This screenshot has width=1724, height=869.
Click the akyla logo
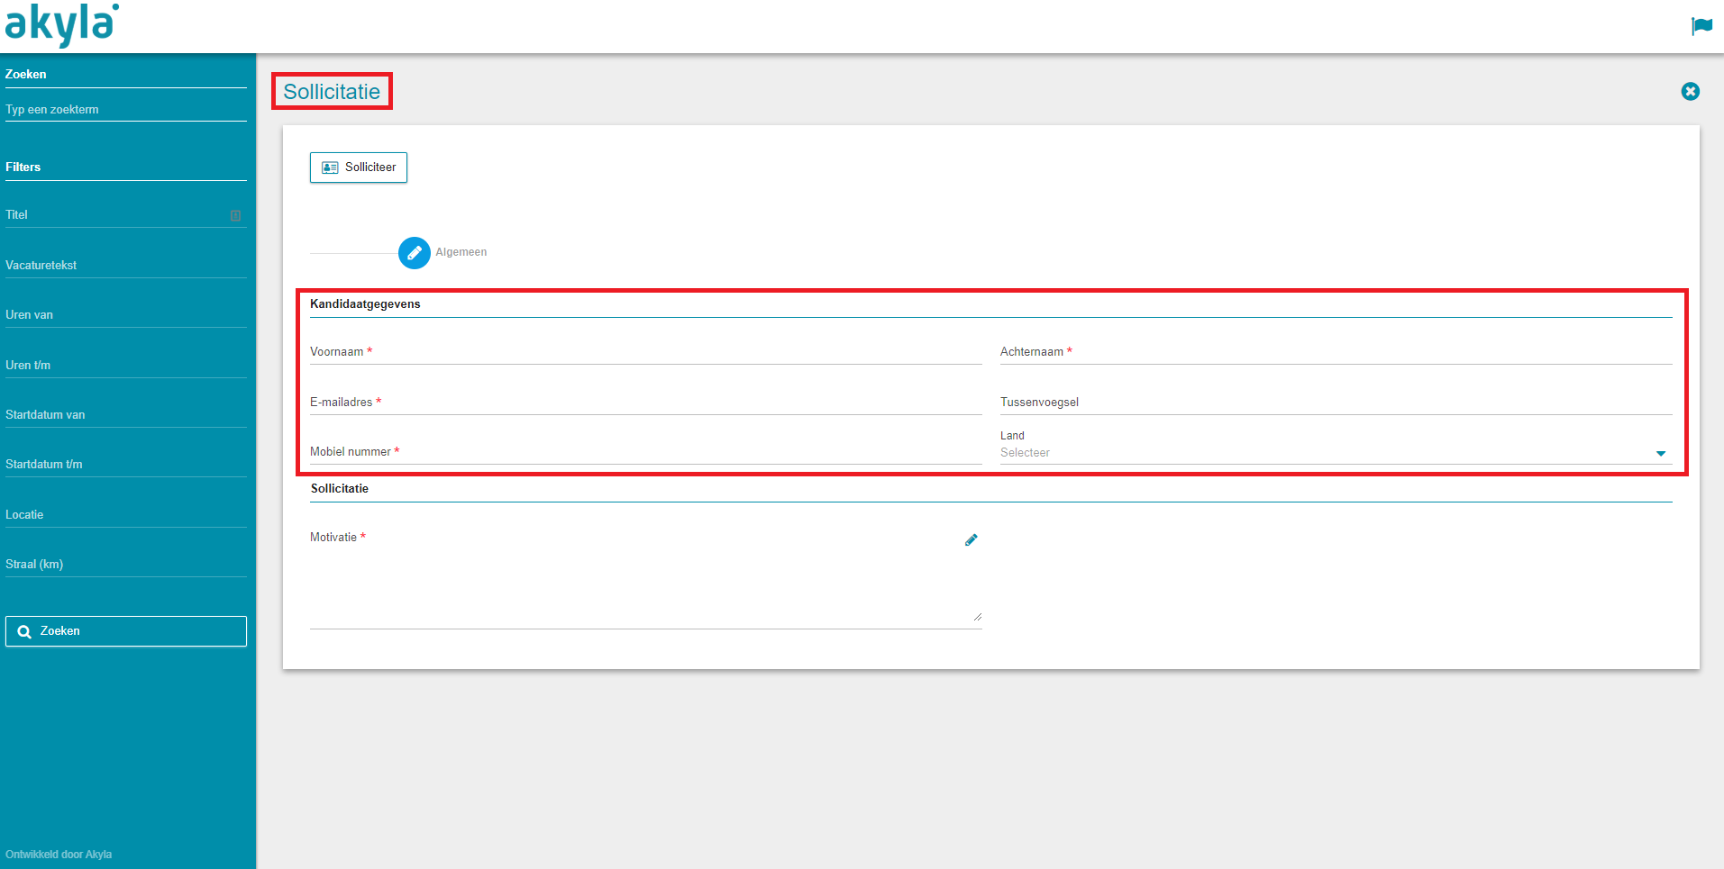pyautogui.click(x=61, y=24)
